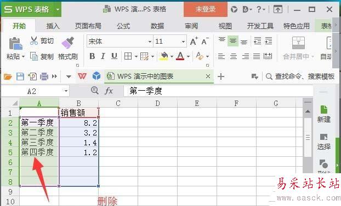Click the Copy (复制) icon
341x206 pixels.
(x=34, y=56)
